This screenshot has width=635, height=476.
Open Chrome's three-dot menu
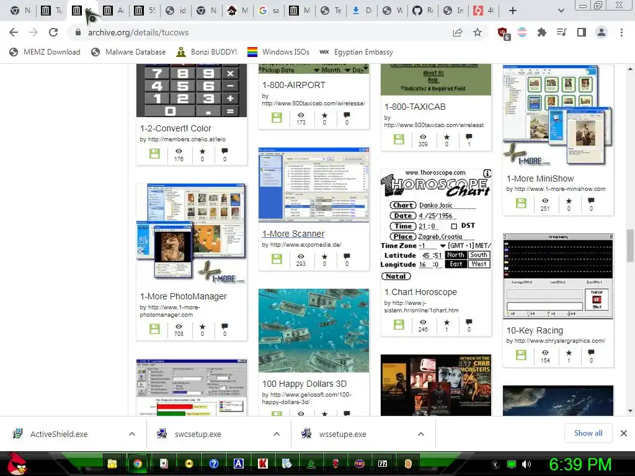621,32
